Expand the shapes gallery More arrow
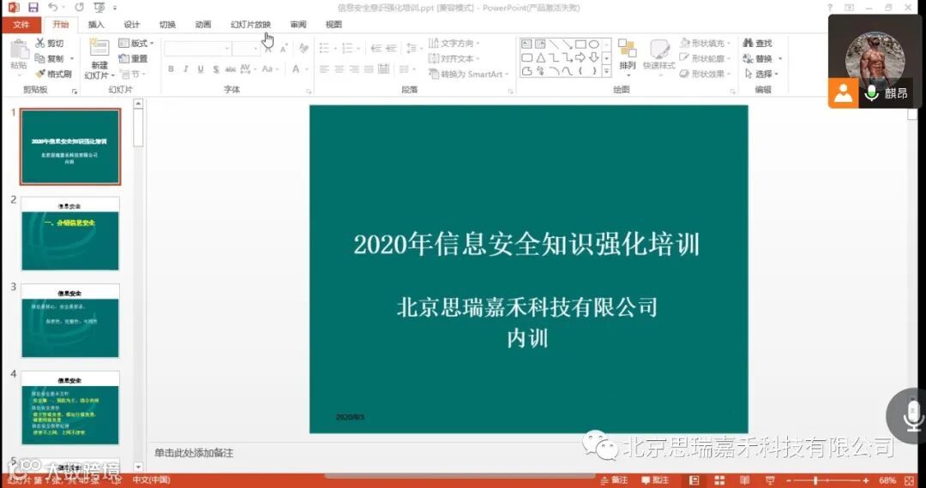926x488 pixels. (x=606, y=71)
